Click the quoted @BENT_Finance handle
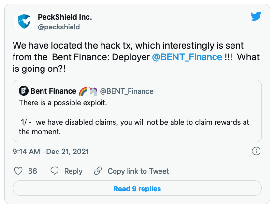Viewport: 274px width, 208px height. tap(127, 91)
